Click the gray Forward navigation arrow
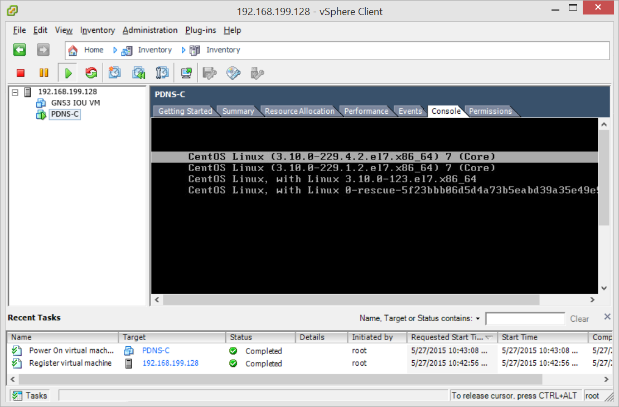This screenshot has width=619, height=407. click(x=43, y=50)
